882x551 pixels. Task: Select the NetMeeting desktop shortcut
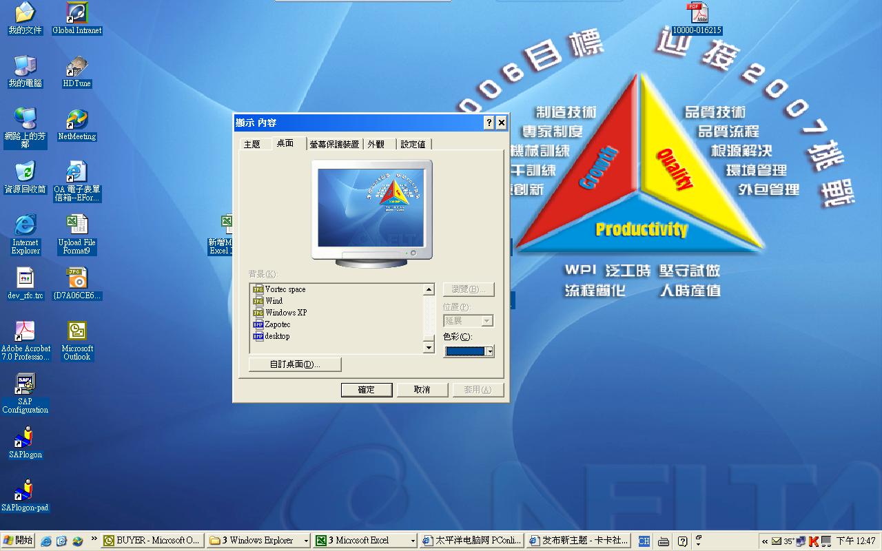pos(77,125)
